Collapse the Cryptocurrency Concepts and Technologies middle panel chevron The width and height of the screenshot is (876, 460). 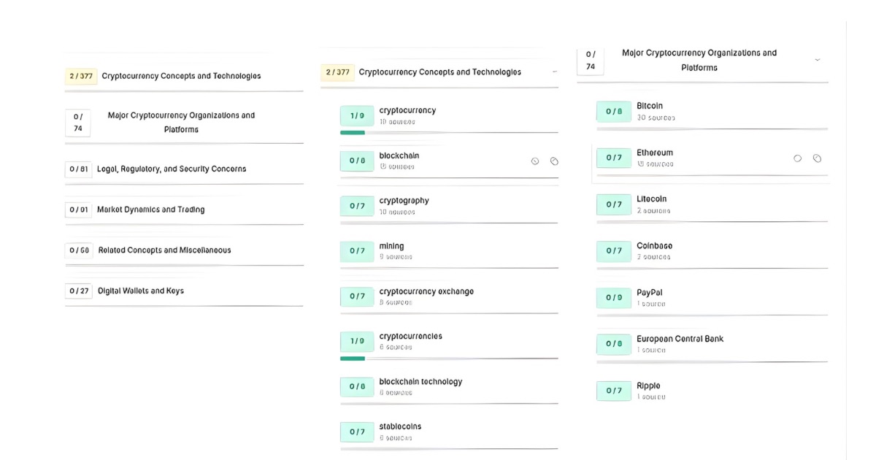[555, 72]
